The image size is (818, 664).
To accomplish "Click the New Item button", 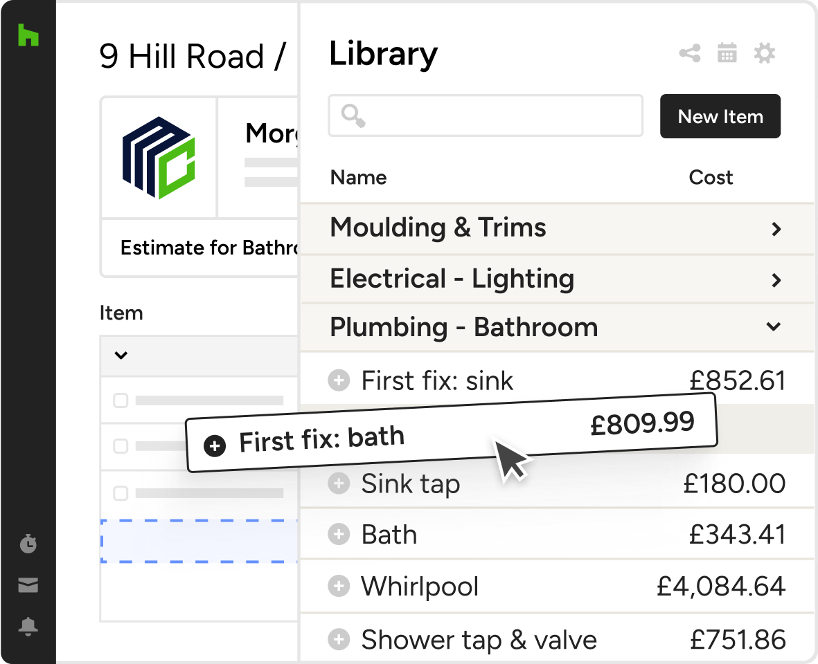I will click(x=720, y=116).
